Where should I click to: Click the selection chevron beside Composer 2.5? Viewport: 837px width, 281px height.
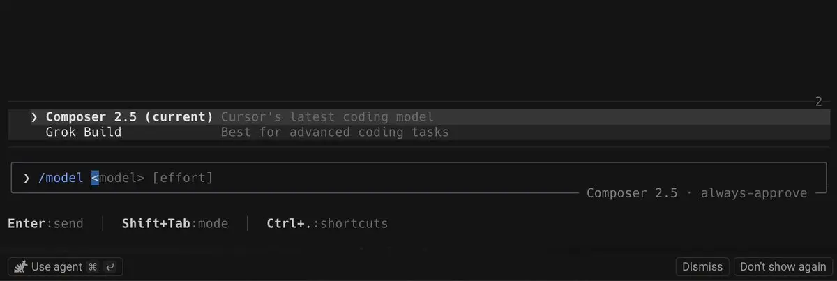tap(34, 116)
